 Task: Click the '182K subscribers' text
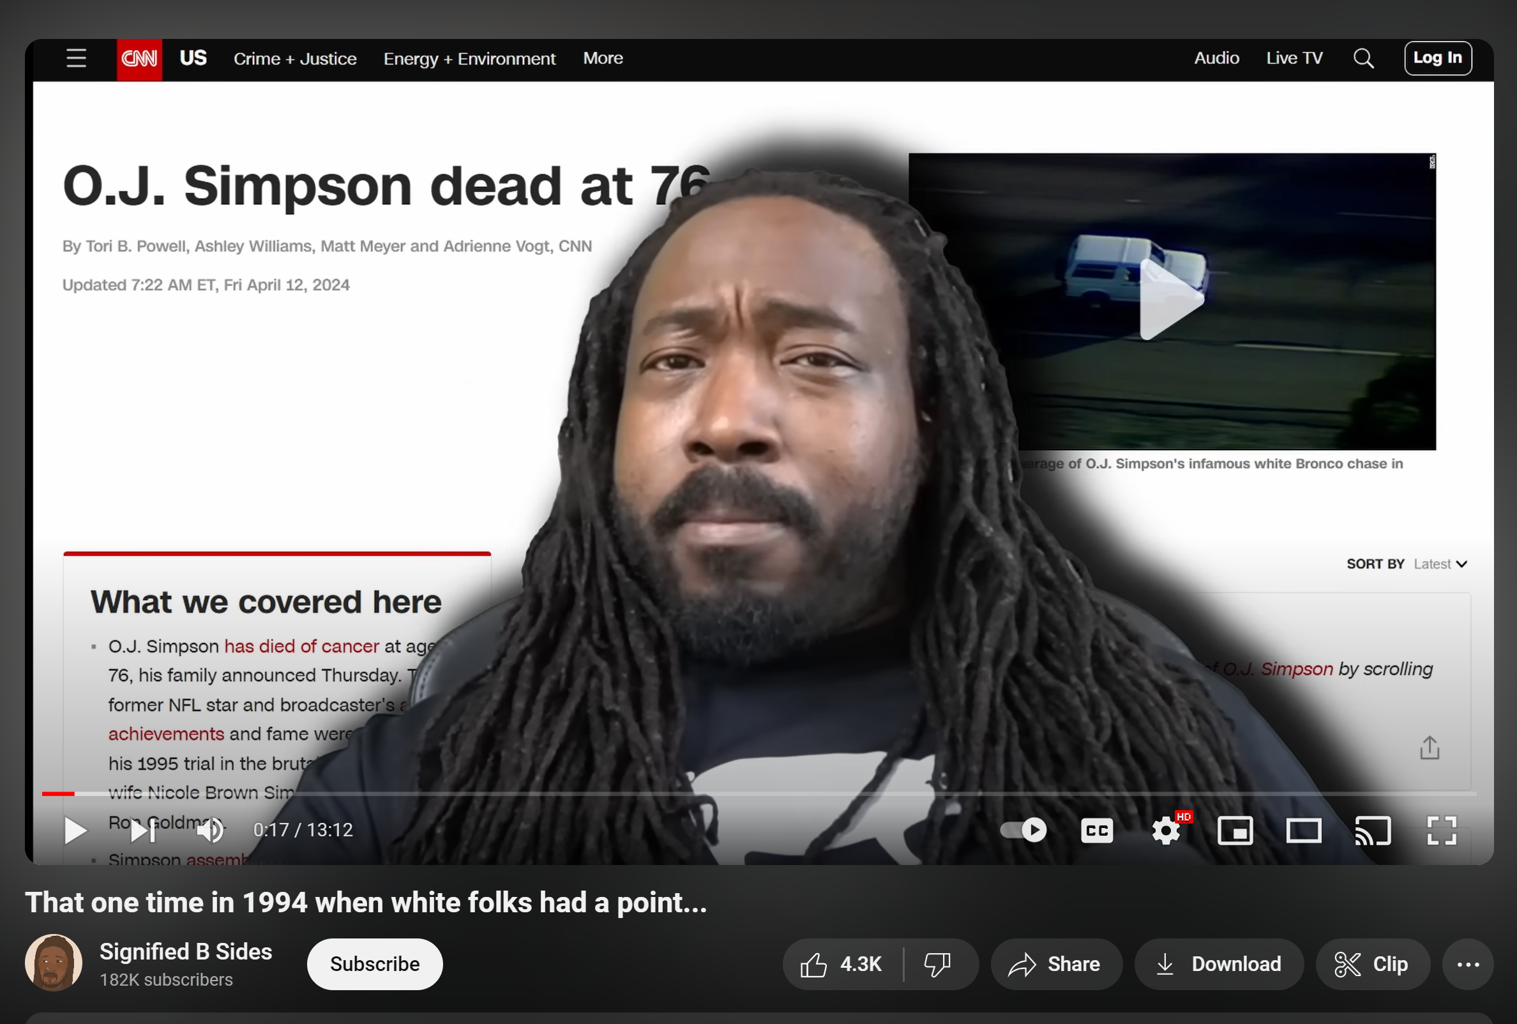pos(166,979)
